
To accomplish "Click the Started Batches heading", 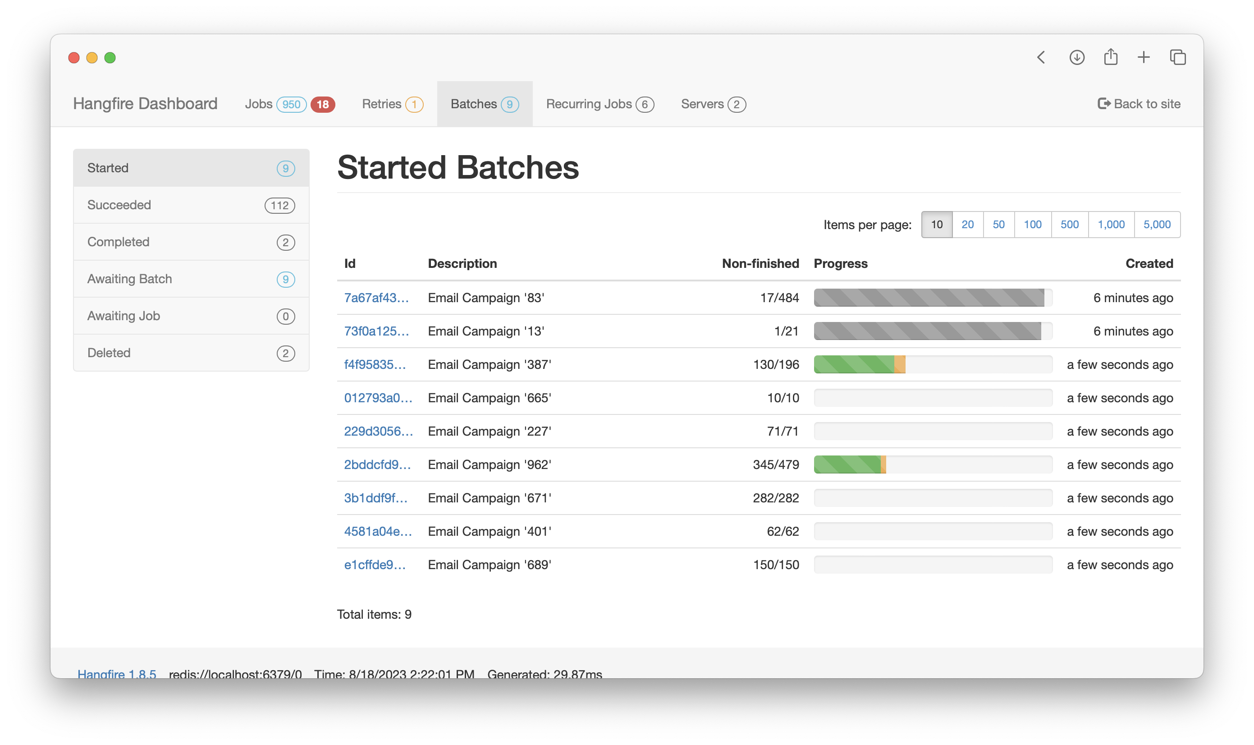I will point(458,167).
